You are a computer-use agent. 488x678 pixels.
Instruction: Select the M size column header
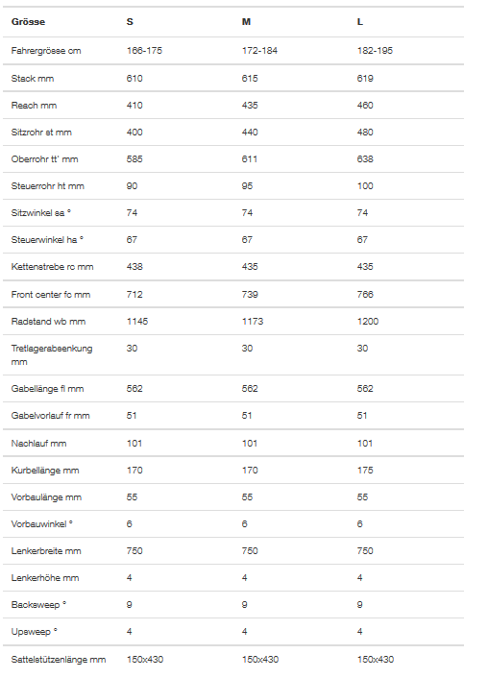(x=246, y=22)
